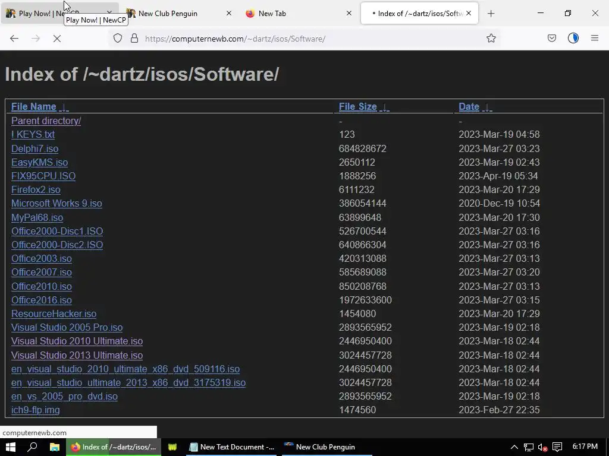Open a new browser tab

(x=491, y=14)
